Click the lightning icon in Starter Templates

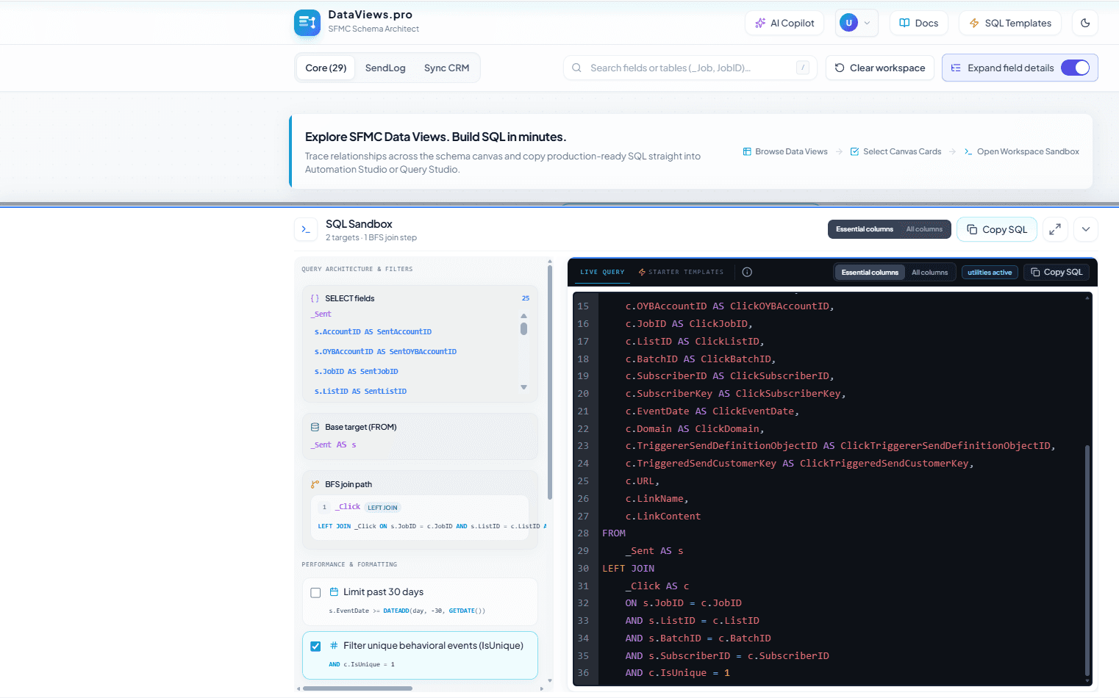coord(642,272)
